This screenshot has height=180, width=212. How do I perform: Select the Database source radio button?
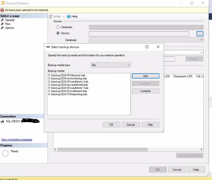[58, 27]
